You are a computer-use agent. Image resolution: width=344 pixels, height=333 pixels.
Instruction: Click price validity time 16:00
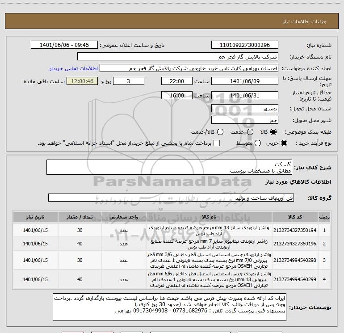[177, 96]
